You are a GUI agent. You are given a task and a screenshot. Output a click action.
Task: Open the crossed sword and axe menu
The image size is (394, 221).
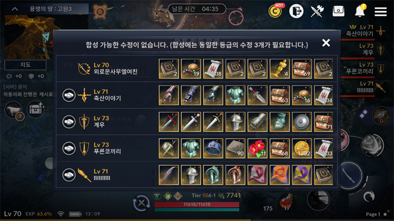pyautogui.click(x=317, y=11)
